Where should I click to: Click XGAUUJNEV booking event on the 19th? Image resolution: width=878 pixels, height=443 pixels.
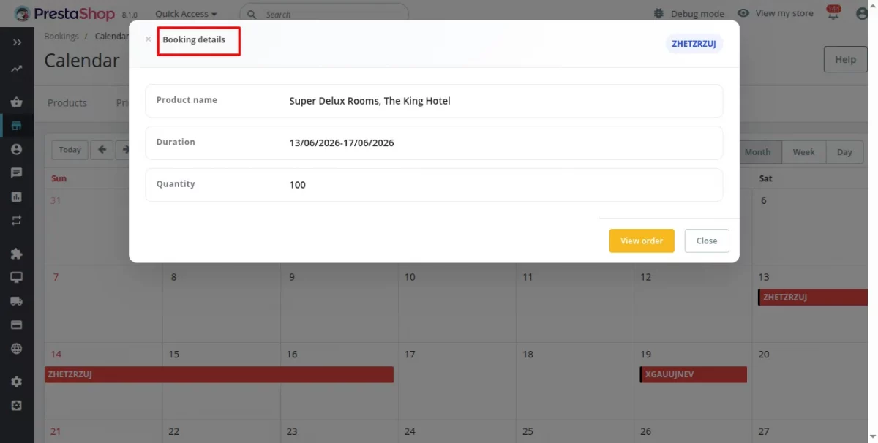tap(693, 374)
